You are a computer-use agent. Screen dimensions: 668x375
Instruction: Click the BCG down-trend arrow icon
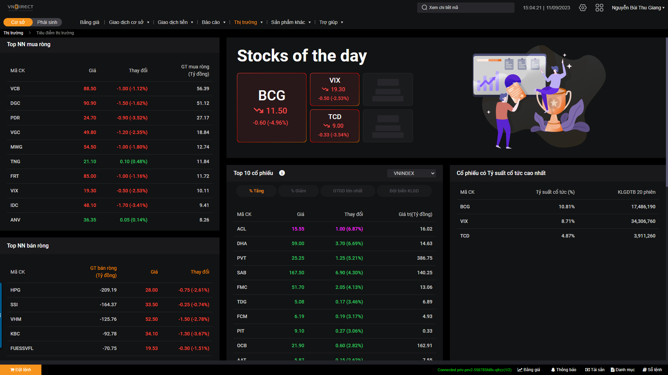click(x=259, y=110)
